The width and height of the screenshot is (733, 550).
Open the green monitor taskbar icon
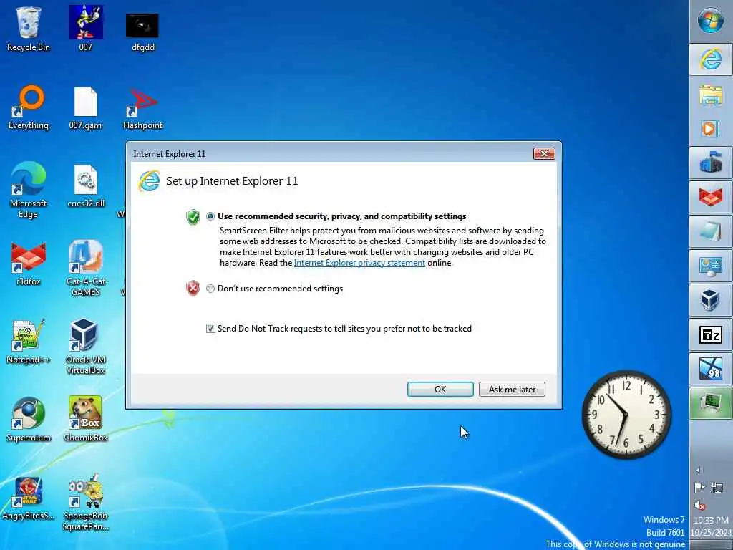(x=711, y=403)
